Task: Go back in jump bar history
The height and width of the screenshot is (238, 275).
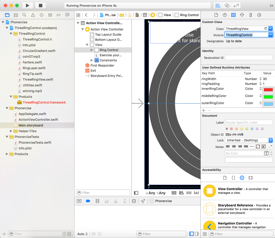Action: pyautogui.click(x=86, y=15)
